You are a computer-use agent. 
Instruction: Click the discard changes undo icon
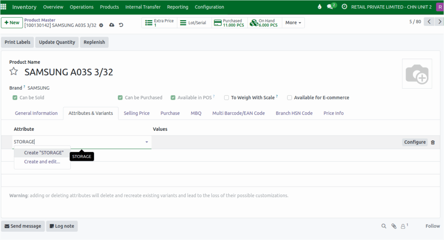tap(121, 25)
